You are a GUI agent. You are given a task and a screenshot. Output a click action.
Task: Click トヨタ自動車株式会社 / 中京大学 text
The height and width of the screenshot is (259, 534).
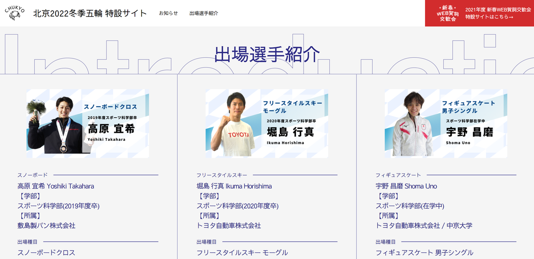(424, 225)
